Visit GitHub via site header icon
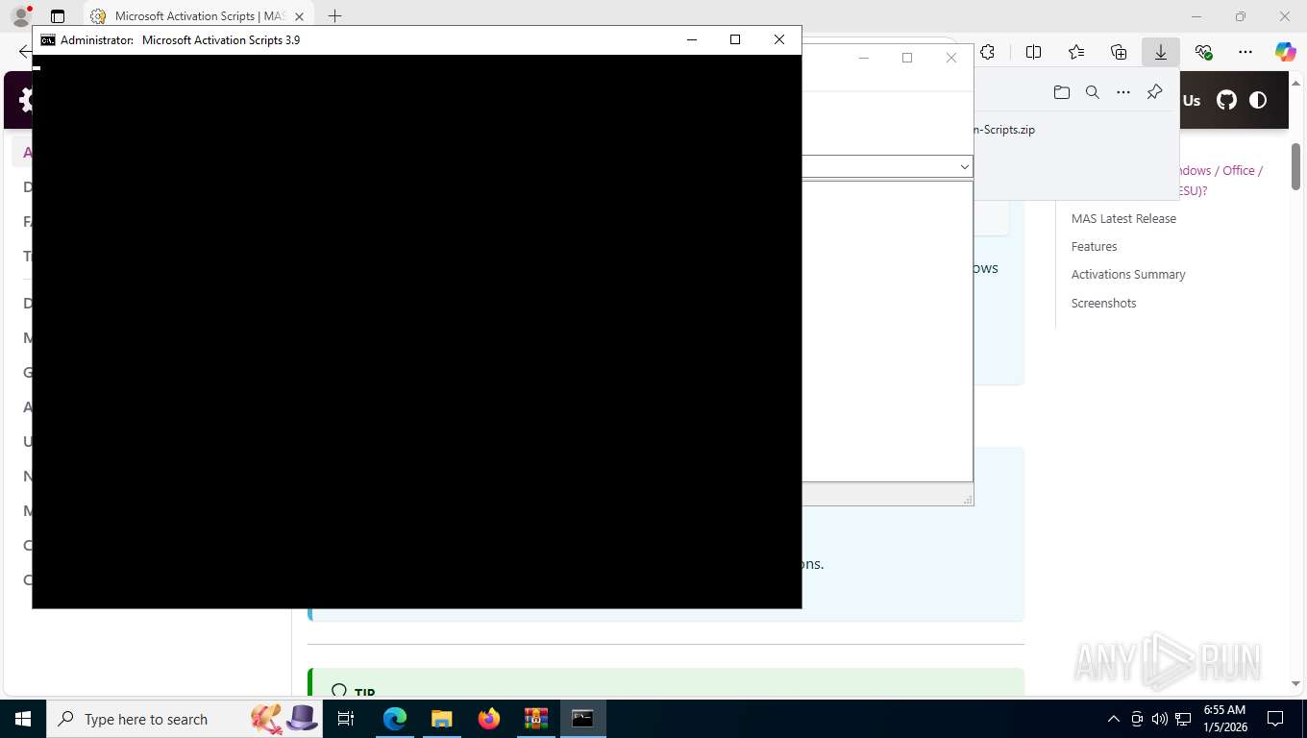 [1226, 100]
